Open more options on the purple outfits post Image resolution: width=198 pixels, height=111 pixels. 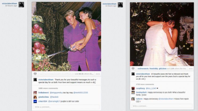tap(98, 74)
